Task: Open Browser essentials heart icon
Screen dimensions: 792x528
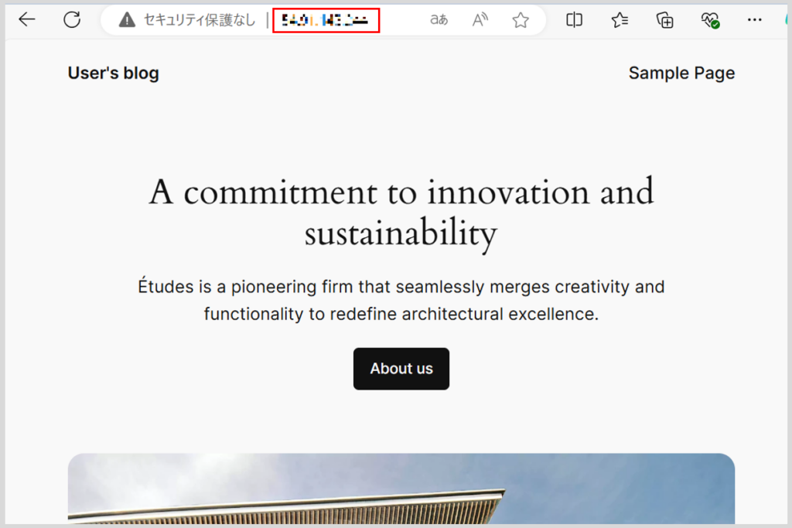Action: tap(710, 20)
